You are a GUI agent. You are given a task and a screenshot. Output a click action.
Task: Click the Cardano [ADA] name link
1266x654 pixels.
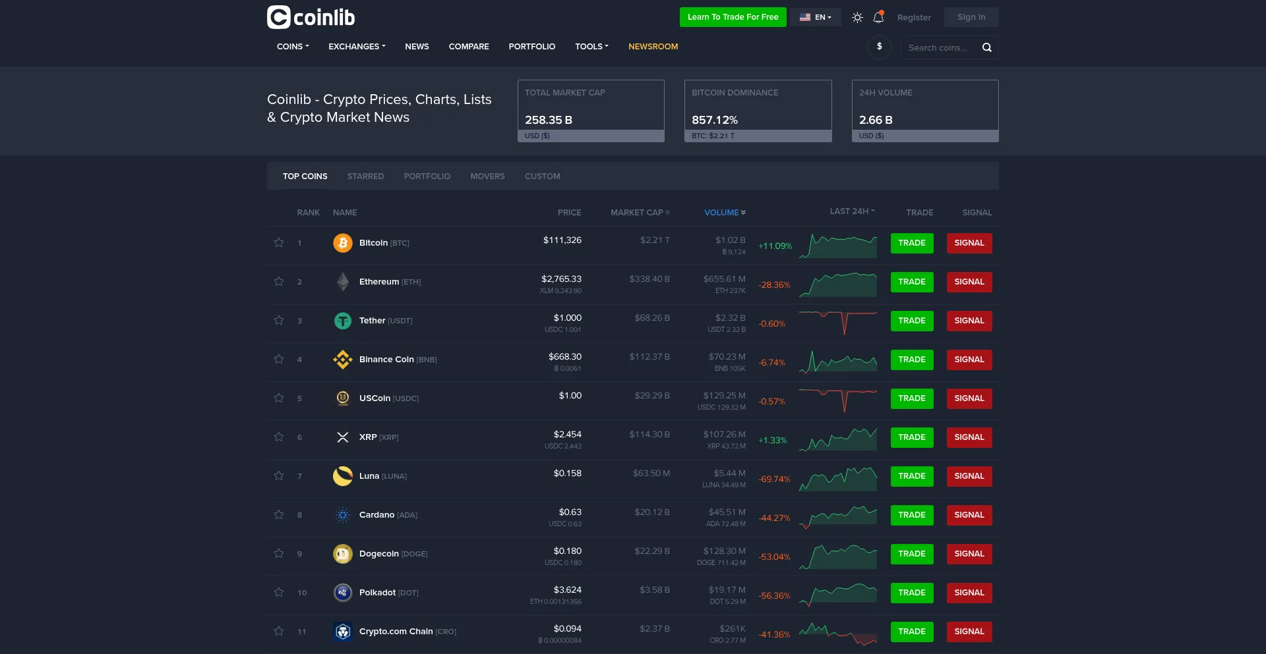(x=388, y=515)
